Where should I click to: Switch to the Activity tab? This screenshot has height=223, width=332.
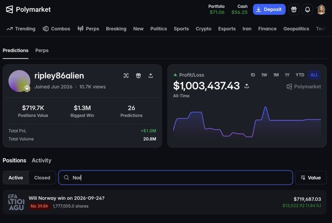click(x=41, y=161)
